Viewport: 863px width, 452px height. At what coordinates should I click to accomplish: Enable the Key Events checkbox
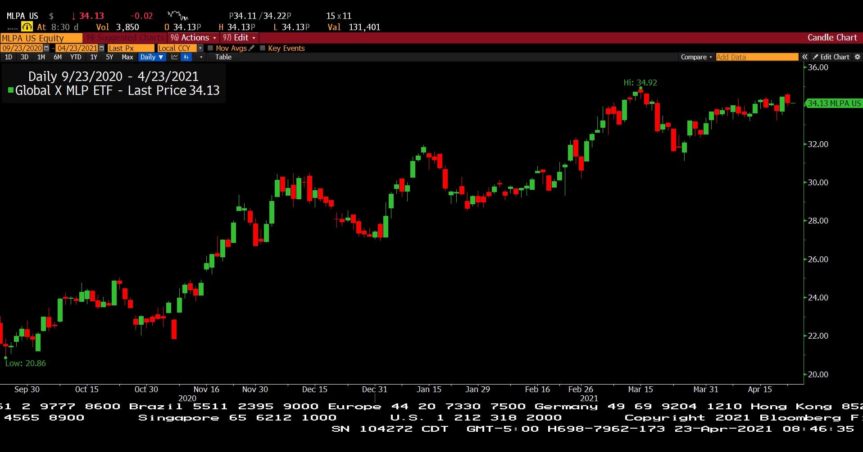263,48
